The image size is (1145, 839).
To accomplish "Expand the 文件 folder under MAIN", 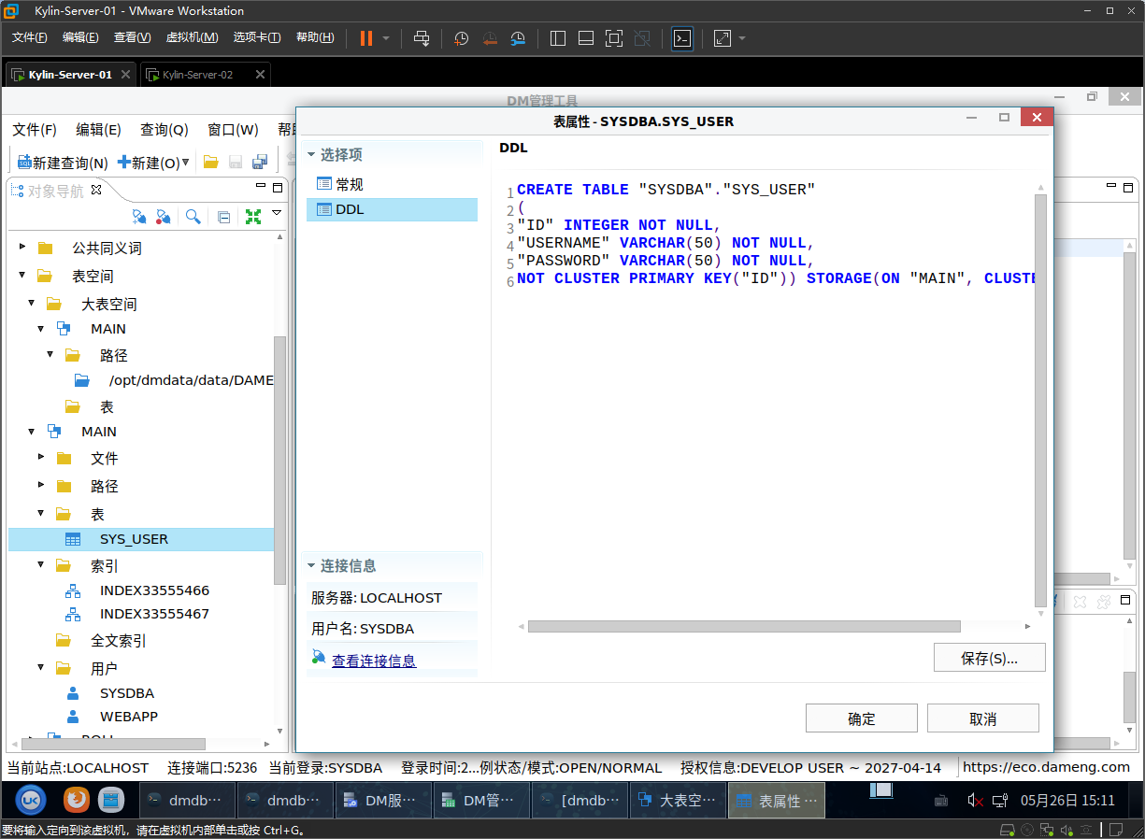I will [x=41, y=457].
